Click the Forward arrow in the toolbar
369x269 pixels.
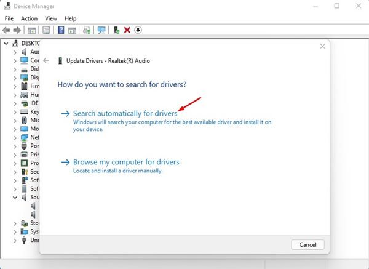17,30
